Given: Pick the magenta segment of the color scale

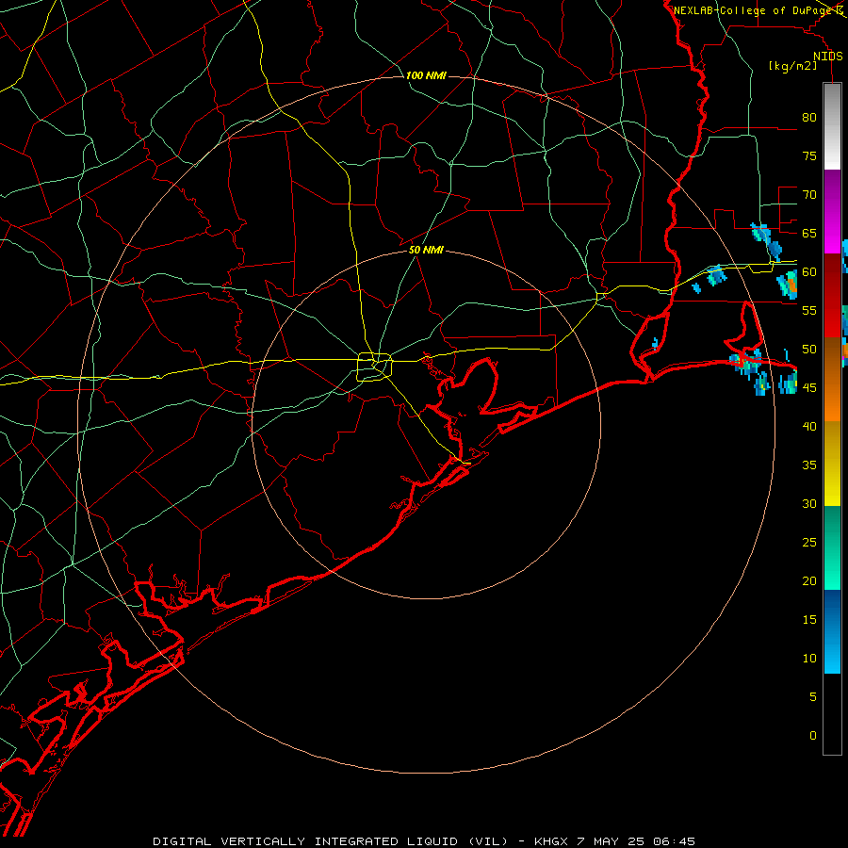Looking at the screenshot, I should click(x=832, y=212).
